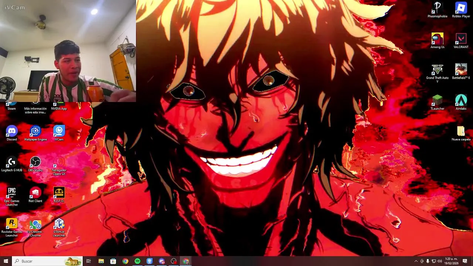The height and width of the screenshot is (266, 473).
Task: Open the Phasmophobia desktop shortcut
Action: coord(438,10)
